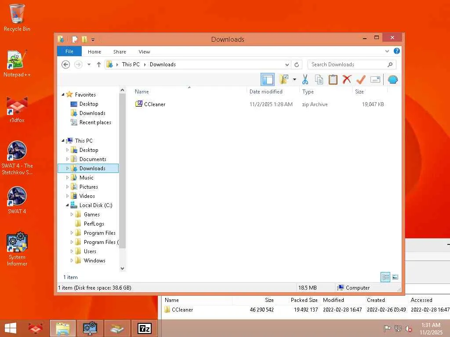Select the Users folder in tree
Viewport: 450px width, 337px height.
pyautogui.click(x=90, y=251)
